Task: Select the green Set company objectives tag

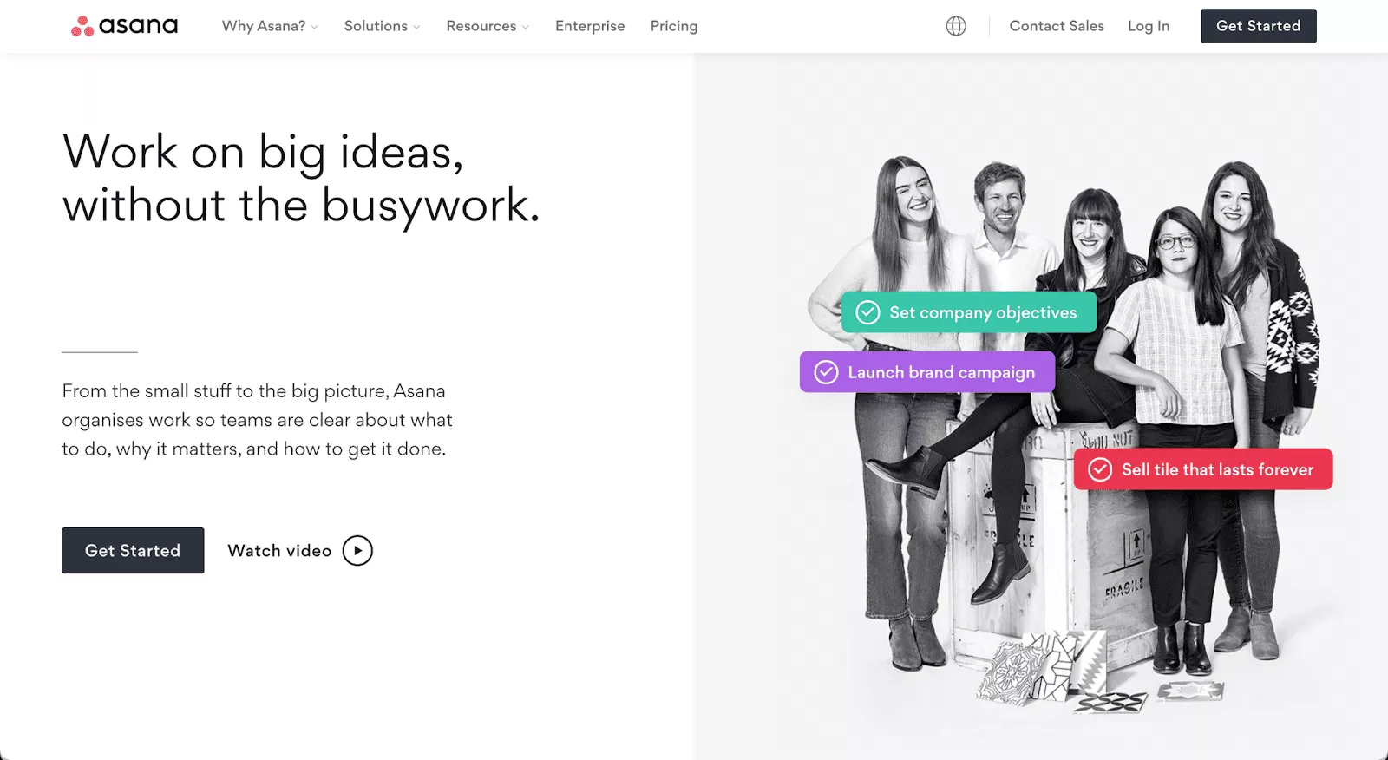Action: (982, 312)
